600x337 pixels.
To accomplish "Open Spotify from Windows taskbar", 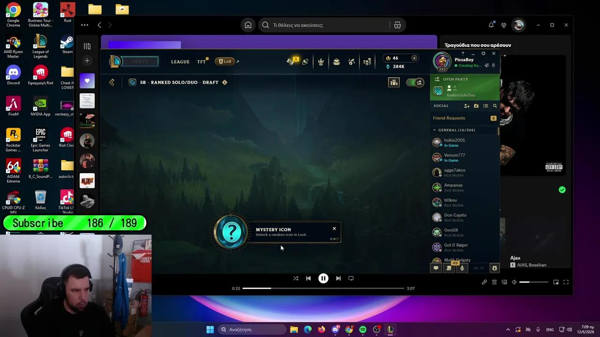I will [x=363, y=330].
